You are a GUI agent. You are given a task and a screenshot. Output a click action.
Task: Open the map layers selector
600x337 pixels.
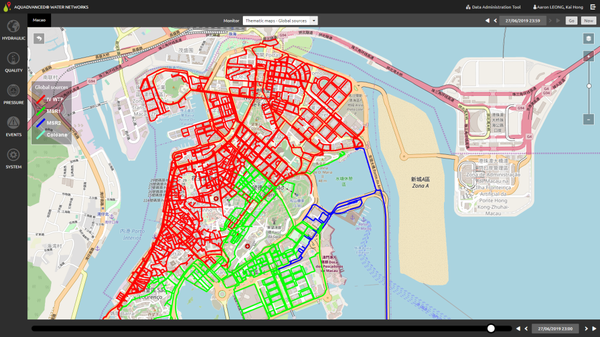[588, 39]
